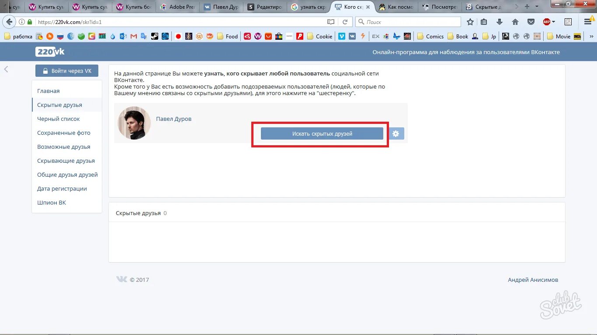This screenshot has width=597, height=335.
Task: Open the Google Translate bookmark icon
Action: pyautogui.click(x=143, y=37)
